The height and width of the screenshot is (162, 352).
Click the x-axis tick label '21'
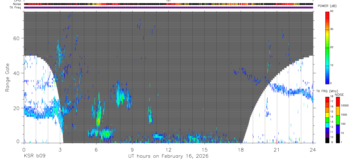click(x=277, y=149)
